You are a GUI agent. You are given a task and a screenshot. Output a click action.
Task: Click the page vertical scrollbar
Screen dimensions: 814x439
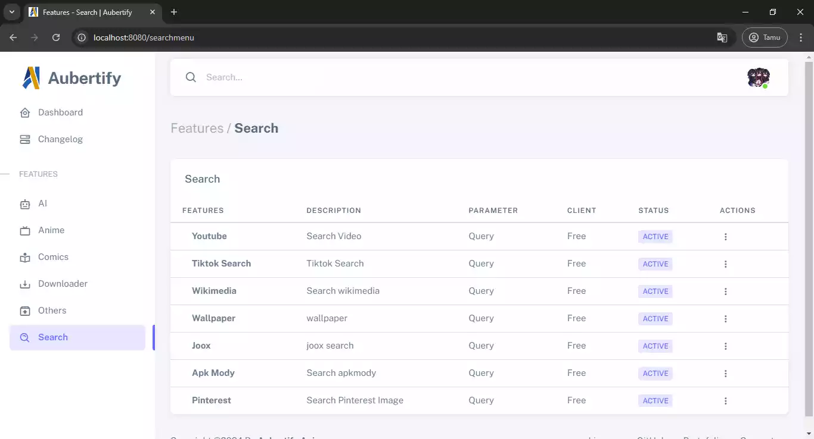[x=809, y=238]
